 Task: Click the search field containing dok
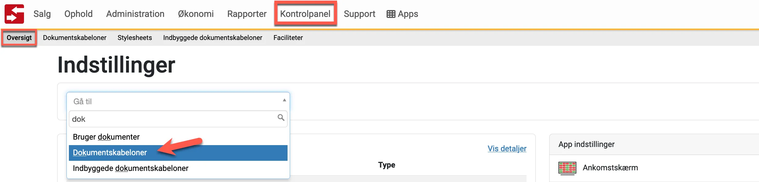[x=172, y=119]
